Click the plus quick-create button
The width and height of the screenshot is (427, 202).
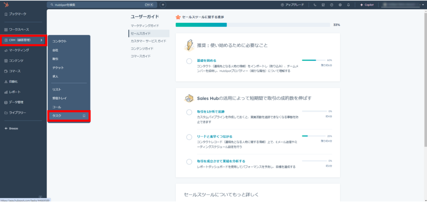pyautogui.click(x=163, y=5)
